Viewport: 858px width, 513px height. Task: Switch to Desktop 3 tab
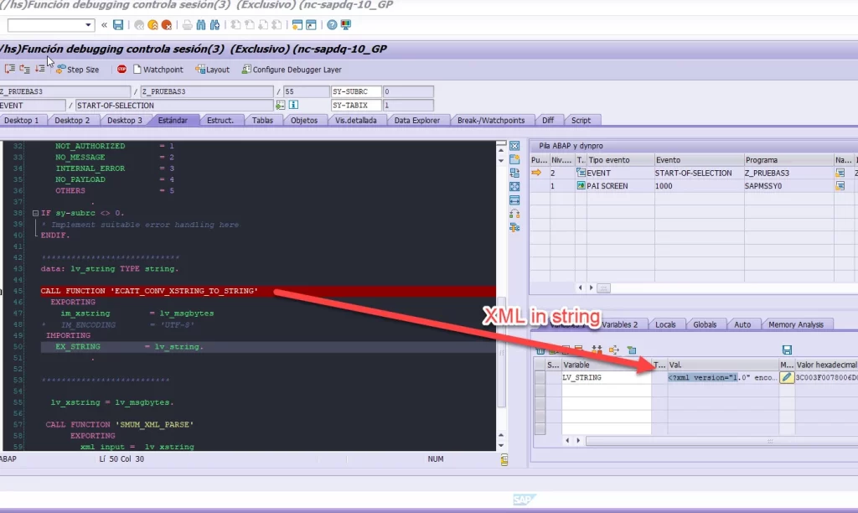click(124, 121)
